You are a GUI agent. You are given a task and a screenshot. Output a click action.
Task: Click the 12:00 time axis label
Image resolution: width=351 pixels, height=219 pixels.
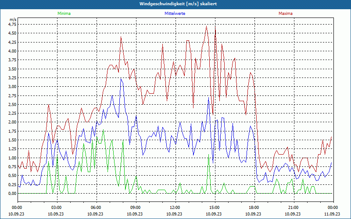[x=174, y=208]
